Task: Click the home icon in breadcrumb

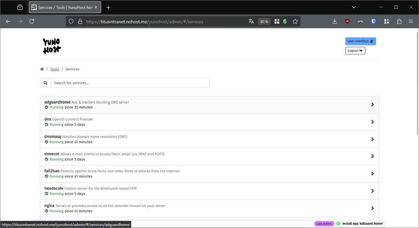Action: point(42,69)
